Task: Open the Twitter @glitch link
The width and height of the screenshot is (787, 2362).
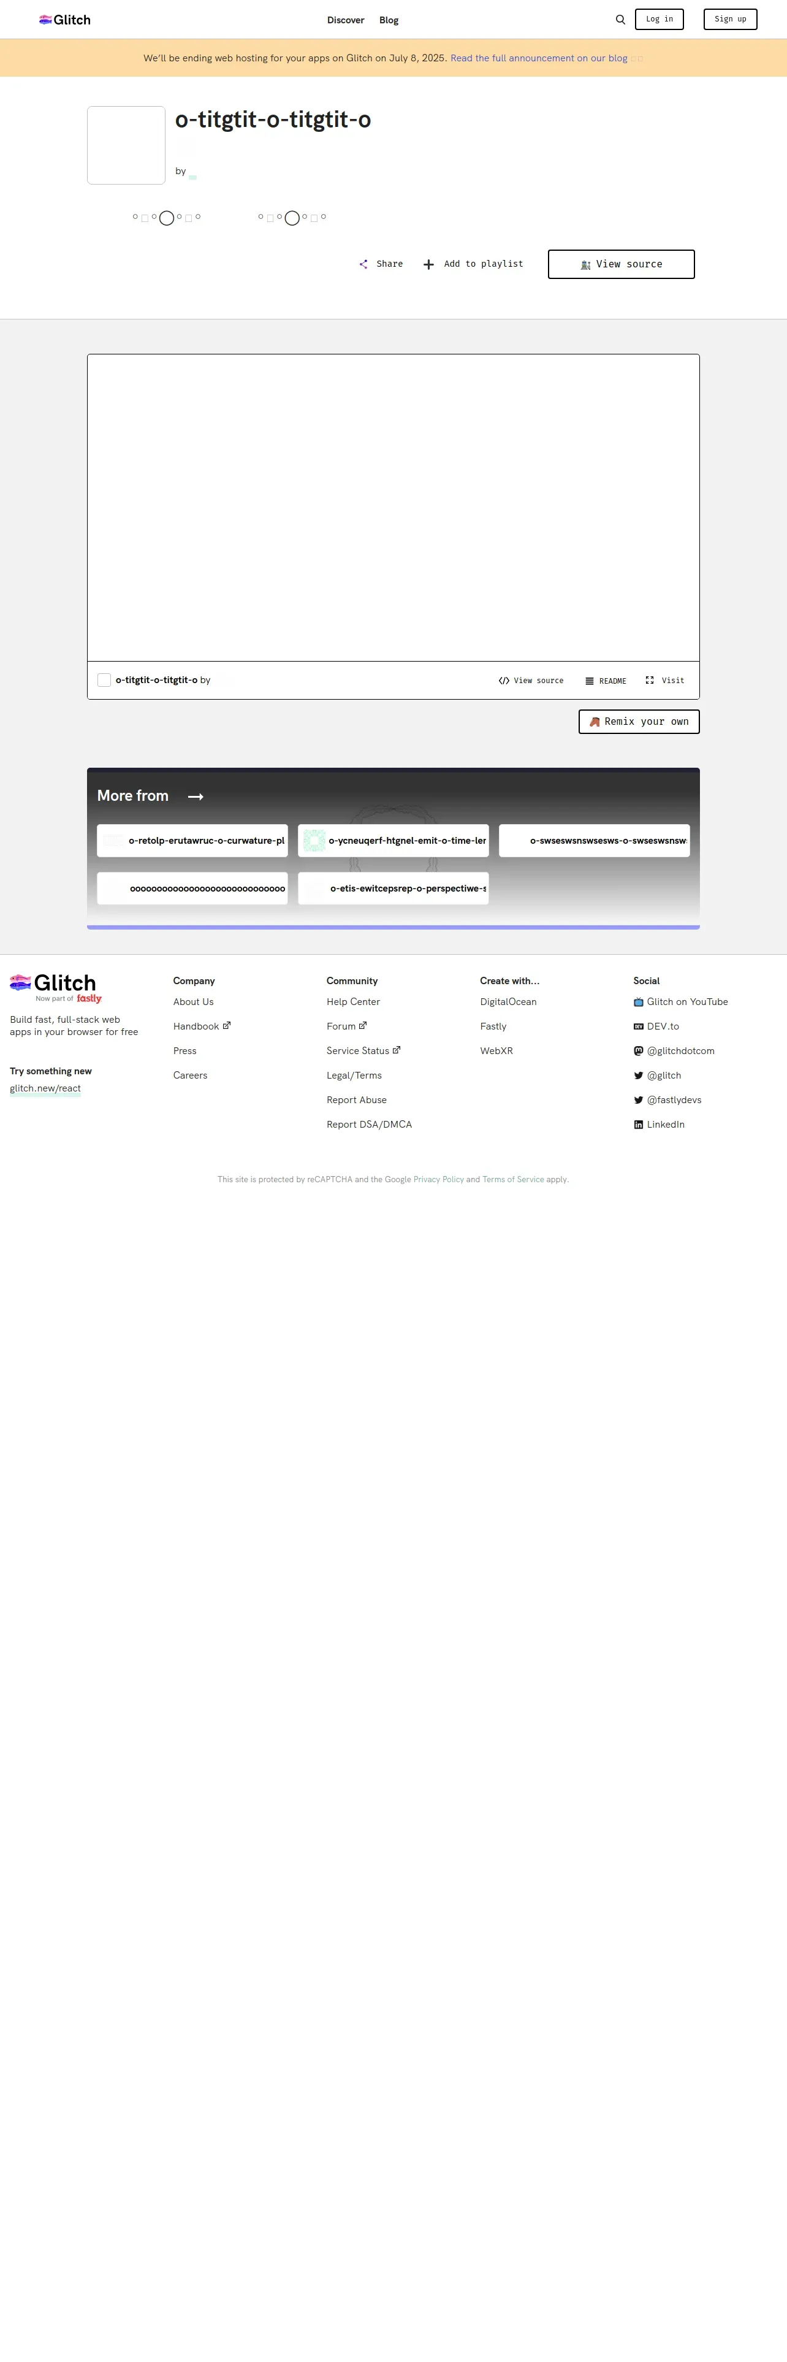Action: point(657,1076)
